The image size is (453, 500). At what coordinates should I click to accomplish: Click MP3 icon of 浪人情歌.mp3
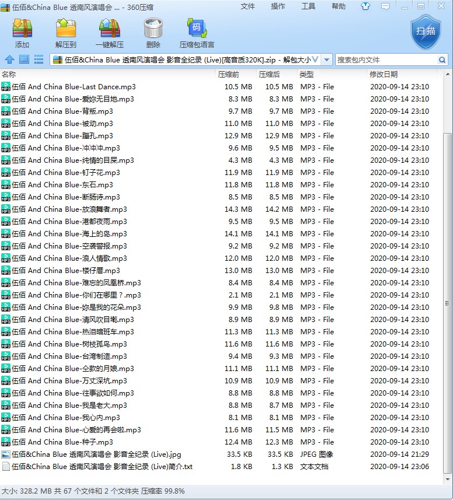point(6,258)
